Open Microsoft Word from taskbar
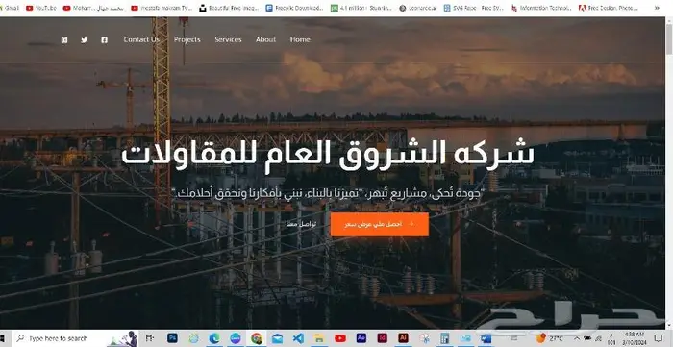This screenshot has width=673, height=347. (486, 338)
